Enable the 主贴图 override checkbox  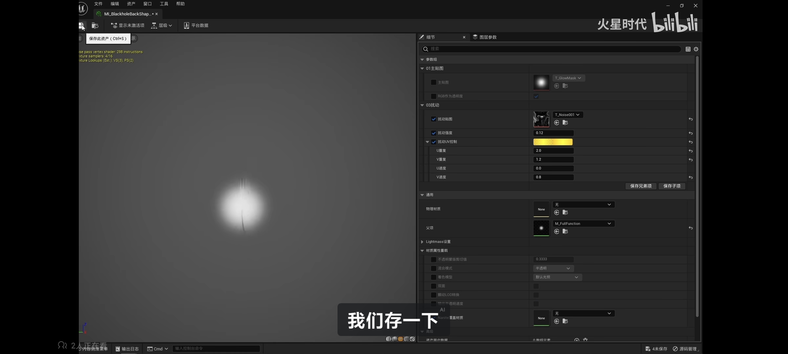433,82
